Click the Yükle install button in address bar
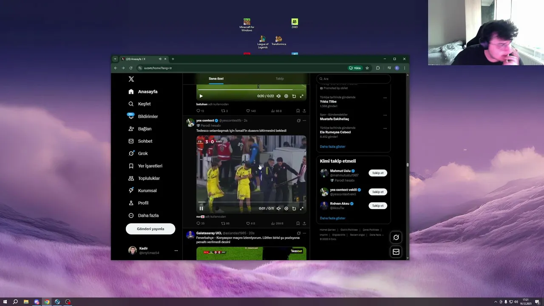Viewport: 544px width, 306px height. (355, 68)
